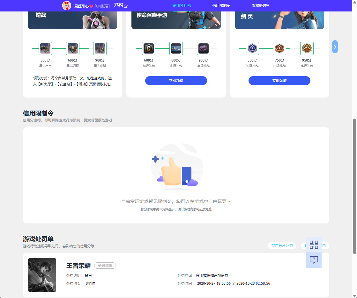Click 使命召唤手游 800分 中级礼包 icon

click(176, 48)
